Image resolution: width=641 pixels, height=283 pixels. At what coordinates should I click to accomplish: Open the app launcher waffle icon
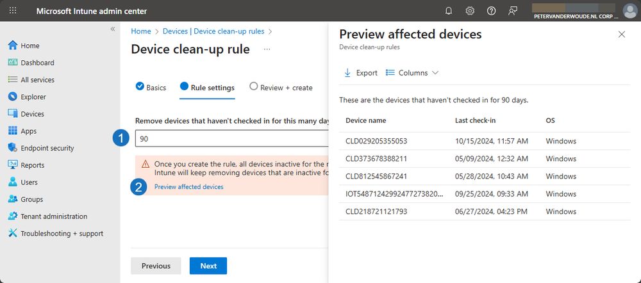[x=13, y=11]
